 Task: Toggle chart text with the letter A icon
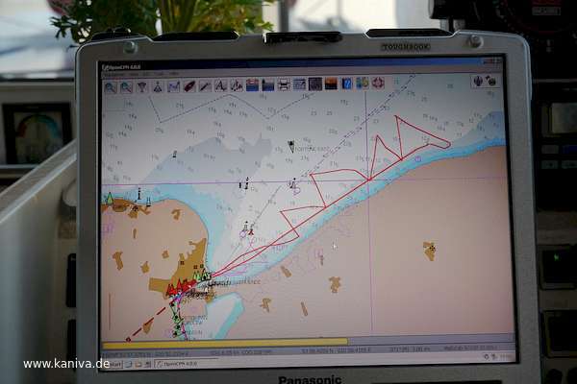click(220, 85)
